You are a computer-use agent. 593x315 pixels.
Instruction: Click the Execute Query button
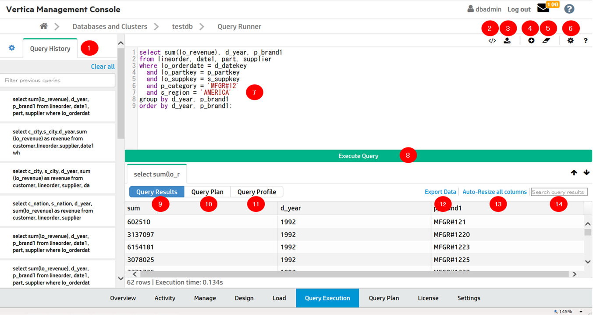tap(359, 156)
